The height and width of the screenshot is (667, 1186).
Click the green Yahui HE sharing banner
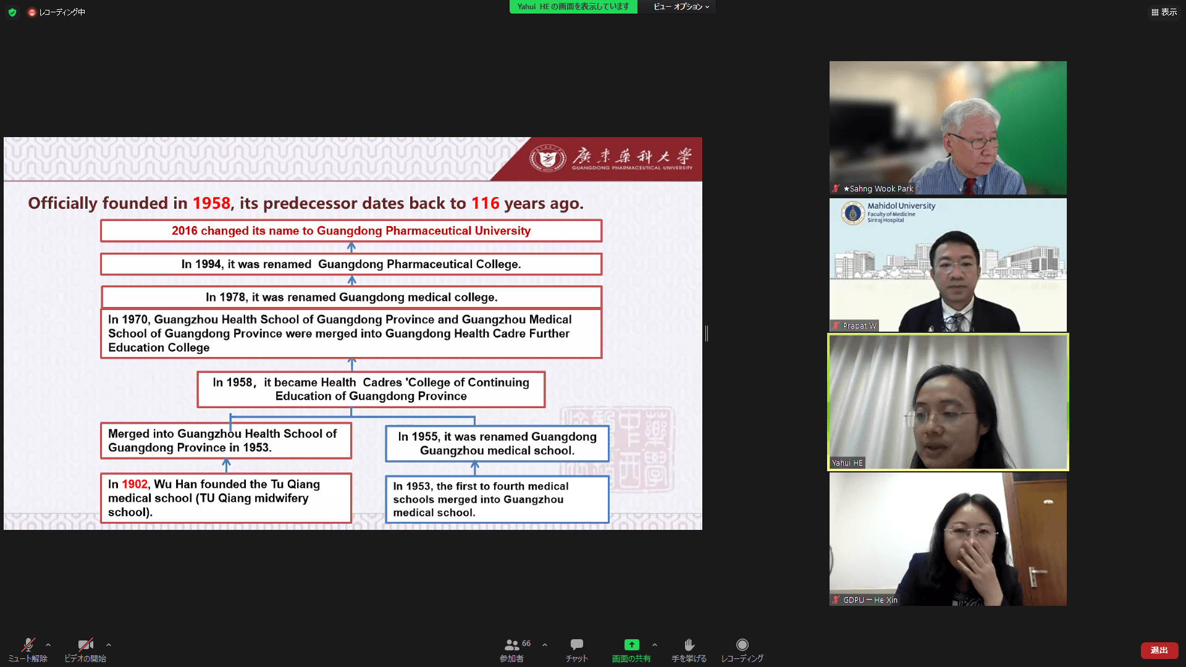coord(573,7)
